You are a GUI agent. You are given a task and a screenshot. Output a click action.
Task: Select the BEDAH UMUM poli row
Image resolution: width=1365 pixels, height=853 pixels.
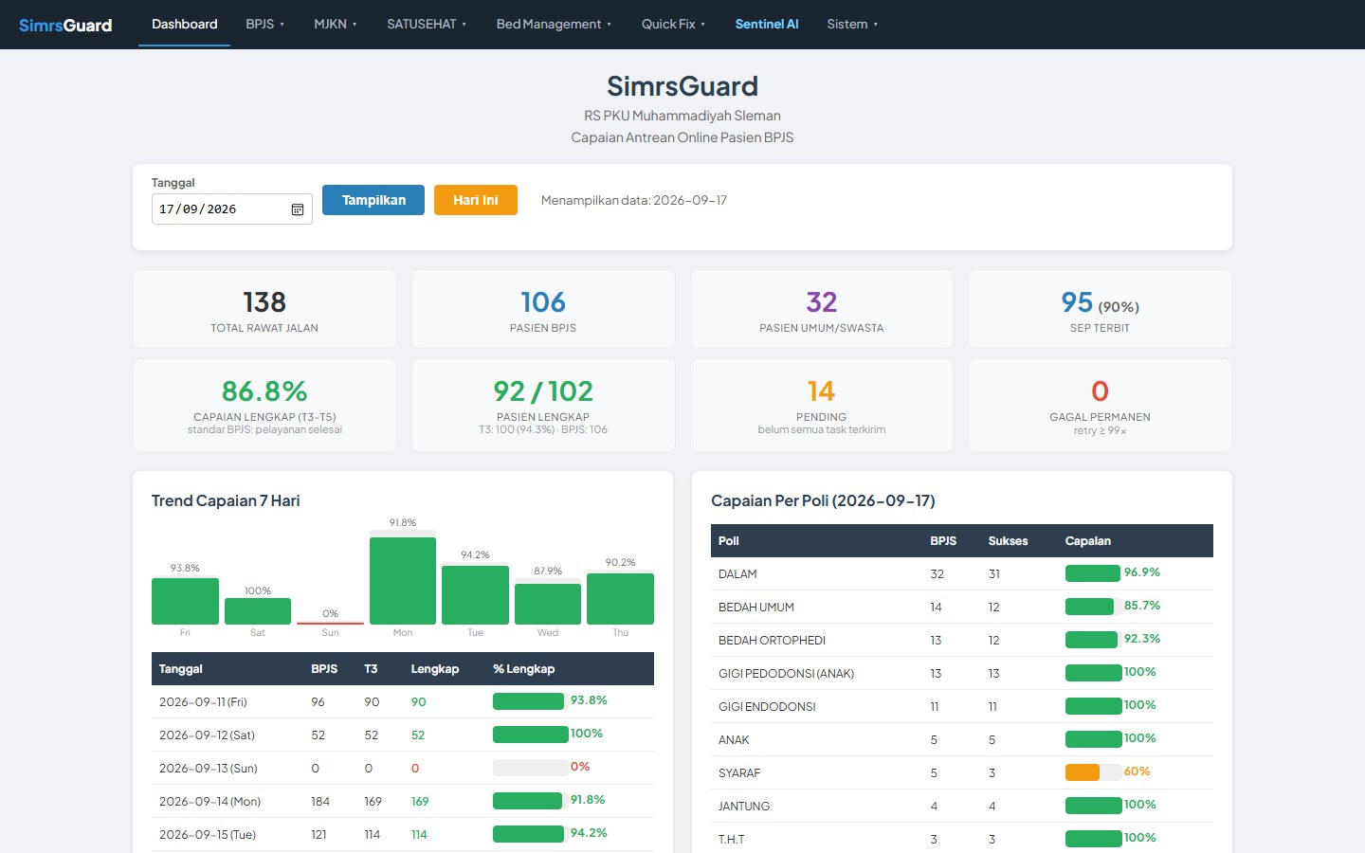click(x=962, y=607)
